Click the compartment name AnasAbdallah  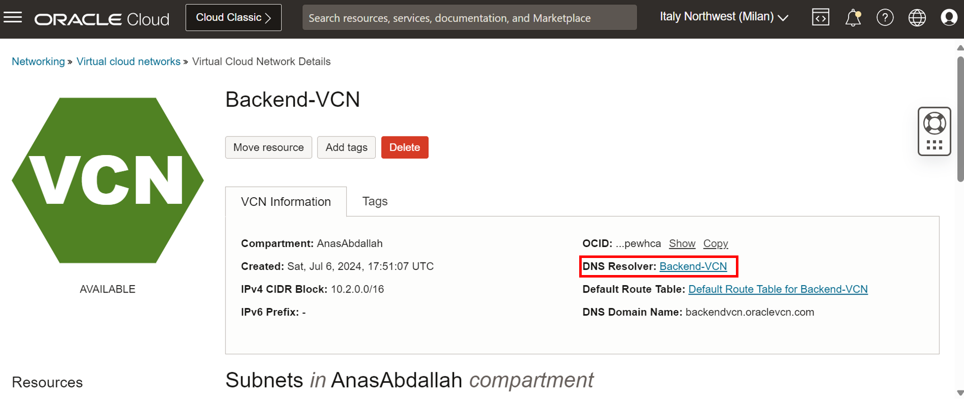[x=350, y=243]
